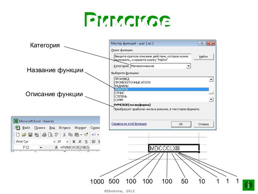
Task: Open the Arial Cyr font dropdown
Action: pyautogui.click(x=54, y=142)
